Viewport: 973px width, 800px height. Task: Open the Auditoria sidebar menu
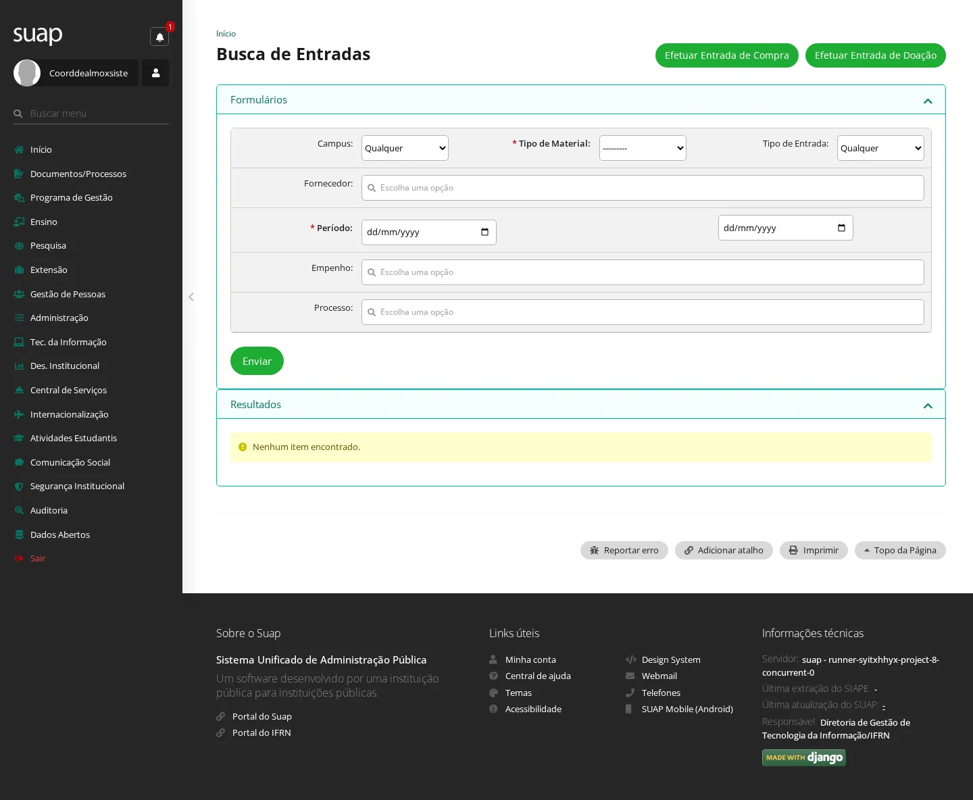[x=49, y=510]
